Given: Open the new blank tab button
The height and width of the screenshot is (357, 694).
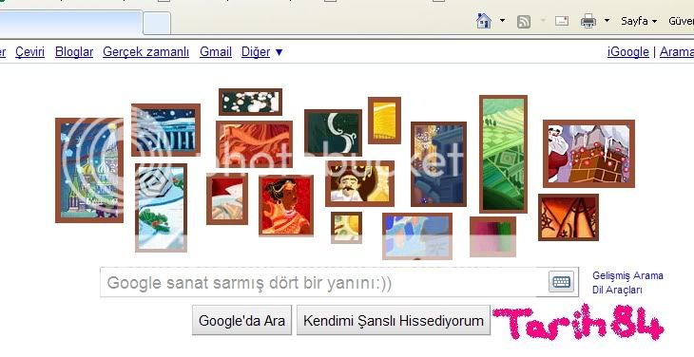Looking at the screenshot, I should click(x=157, y=23).
